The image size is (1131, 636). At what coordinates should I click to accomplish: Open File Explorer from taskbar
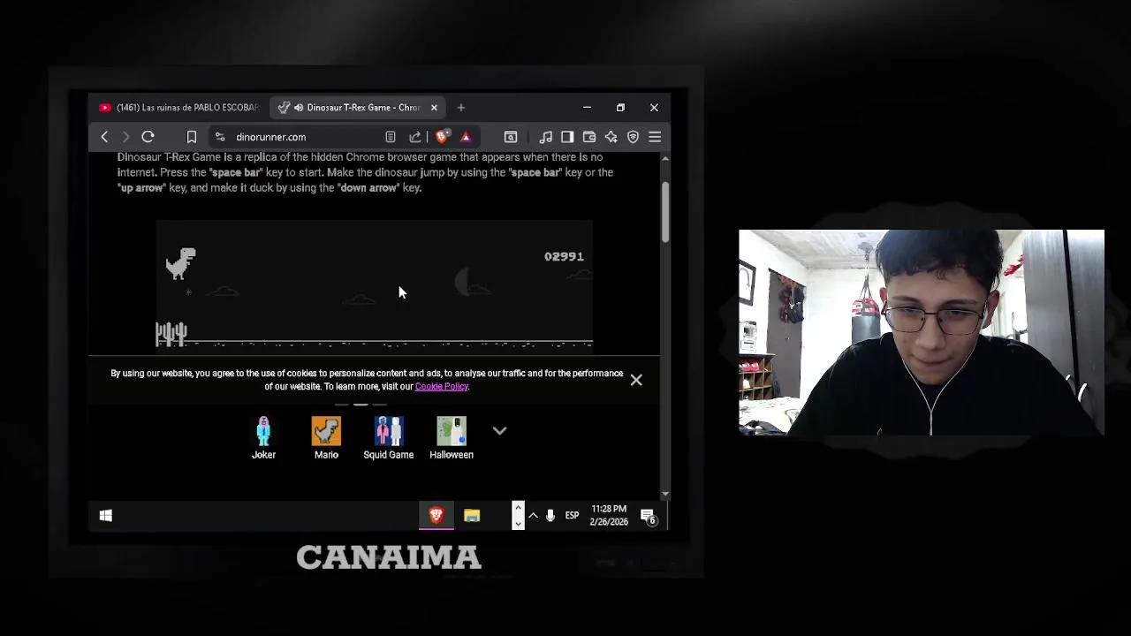click(x=472, y=516)
